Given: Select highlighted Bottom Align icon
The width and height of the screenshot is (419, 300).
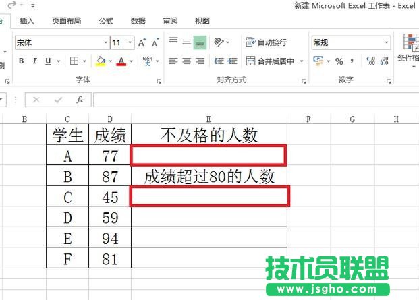Looking at the screenshot, I should click(x=200, y=42).
